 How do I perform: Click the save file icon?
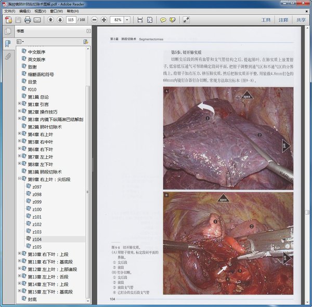(18, 20)
